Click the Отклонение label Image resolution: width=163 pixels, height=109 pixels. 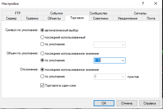29,69
